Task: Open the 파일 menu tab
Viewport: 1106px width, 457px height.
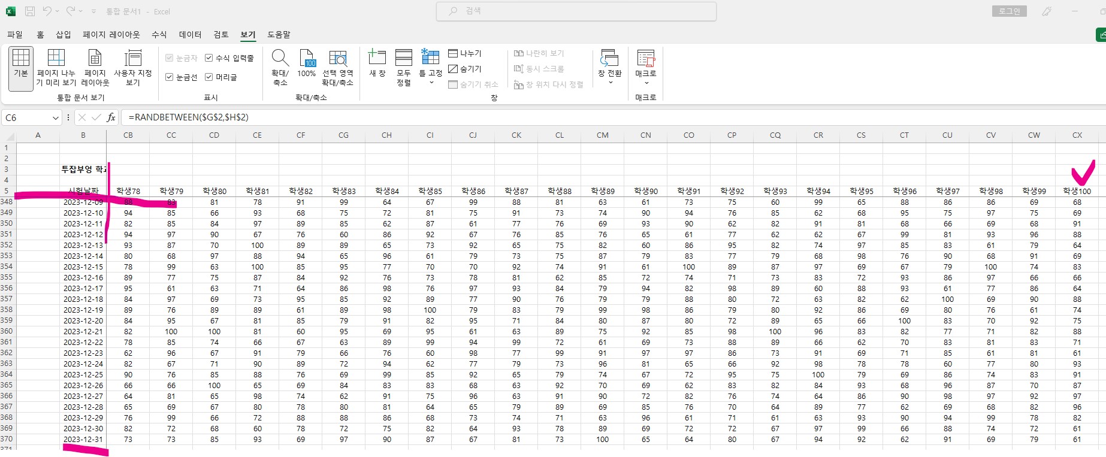Action: 15,35
